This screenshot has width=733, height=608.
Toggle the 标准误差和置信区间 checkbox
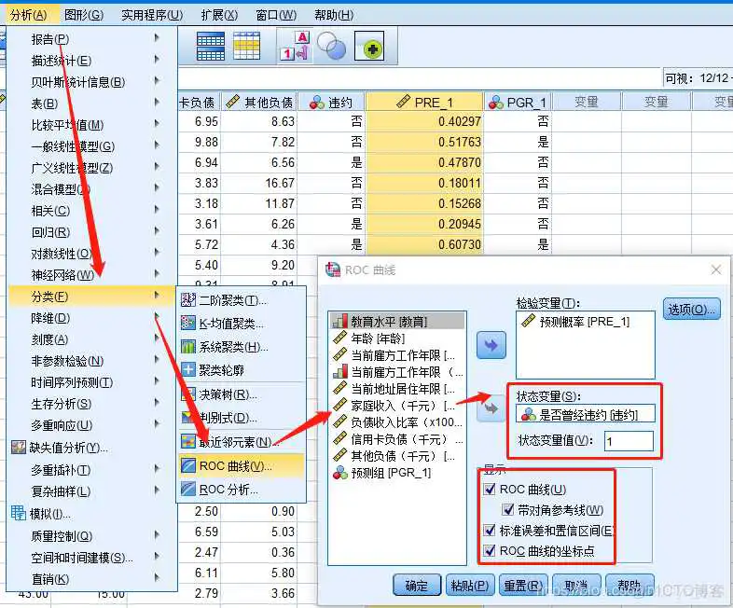tap(490, 531)
